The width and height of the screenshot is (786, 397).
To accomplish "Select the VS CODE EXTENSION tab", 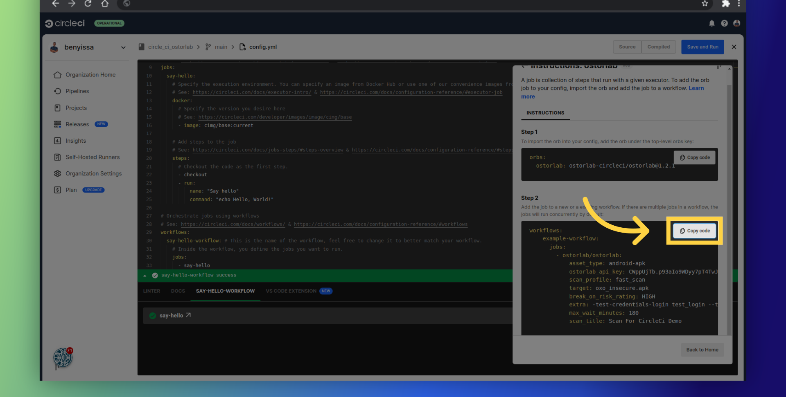I will coord(291,291).
